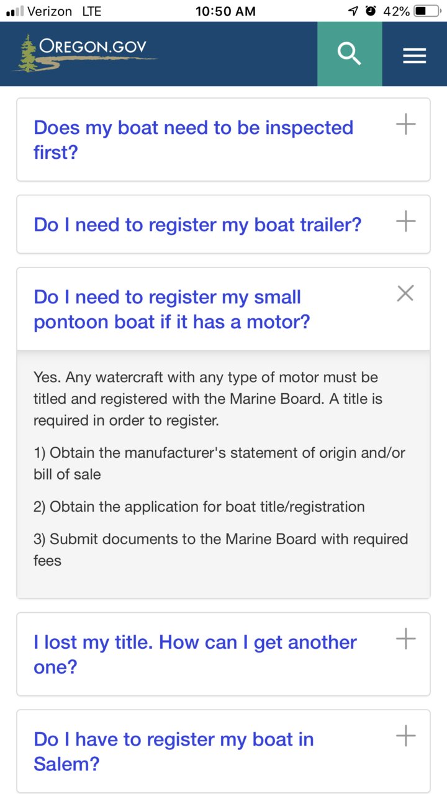447x794 pixels.
Task: Open the search magnifier icon
Action: 350,54
